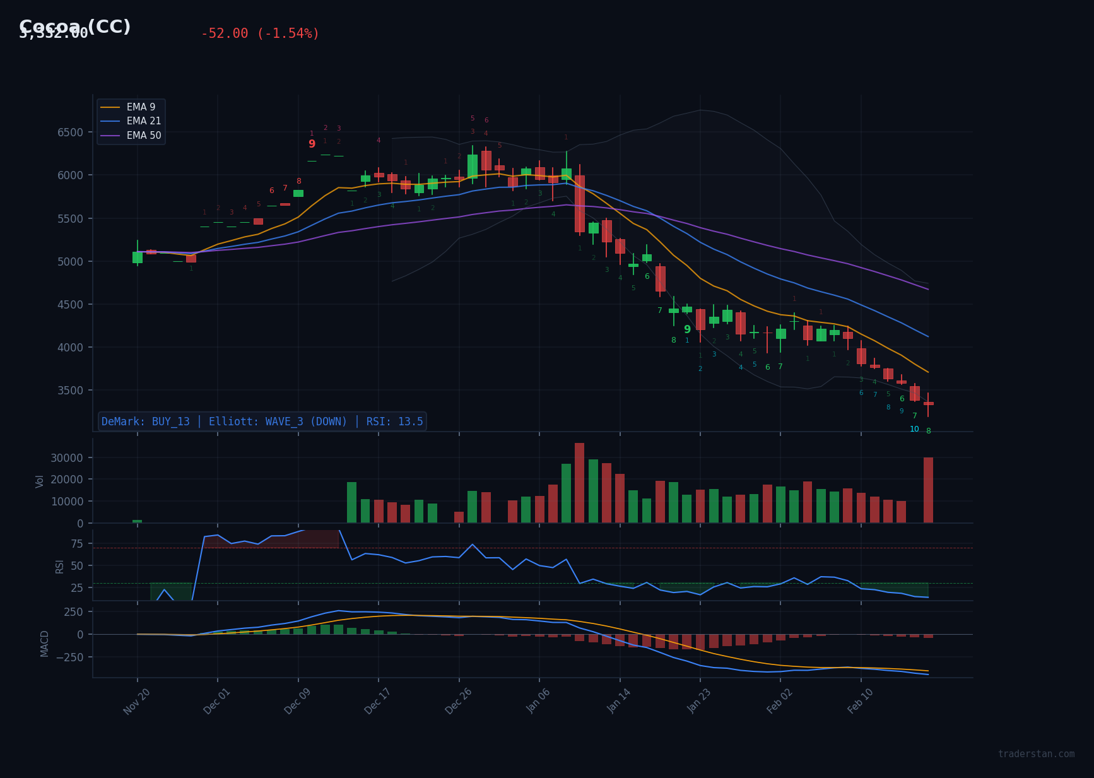Click the blue EMA 21 line marker icon

(x=111, y=121)
